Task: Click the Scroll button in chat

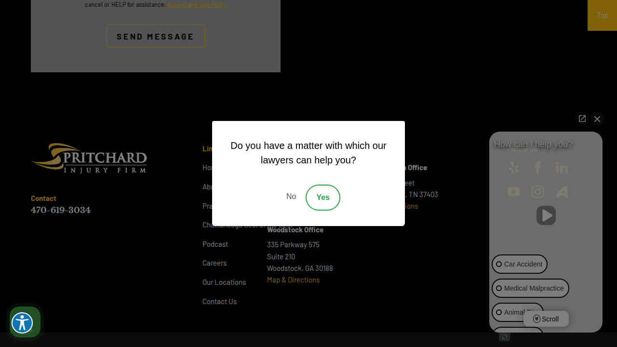Action: (x=546, y=319)
